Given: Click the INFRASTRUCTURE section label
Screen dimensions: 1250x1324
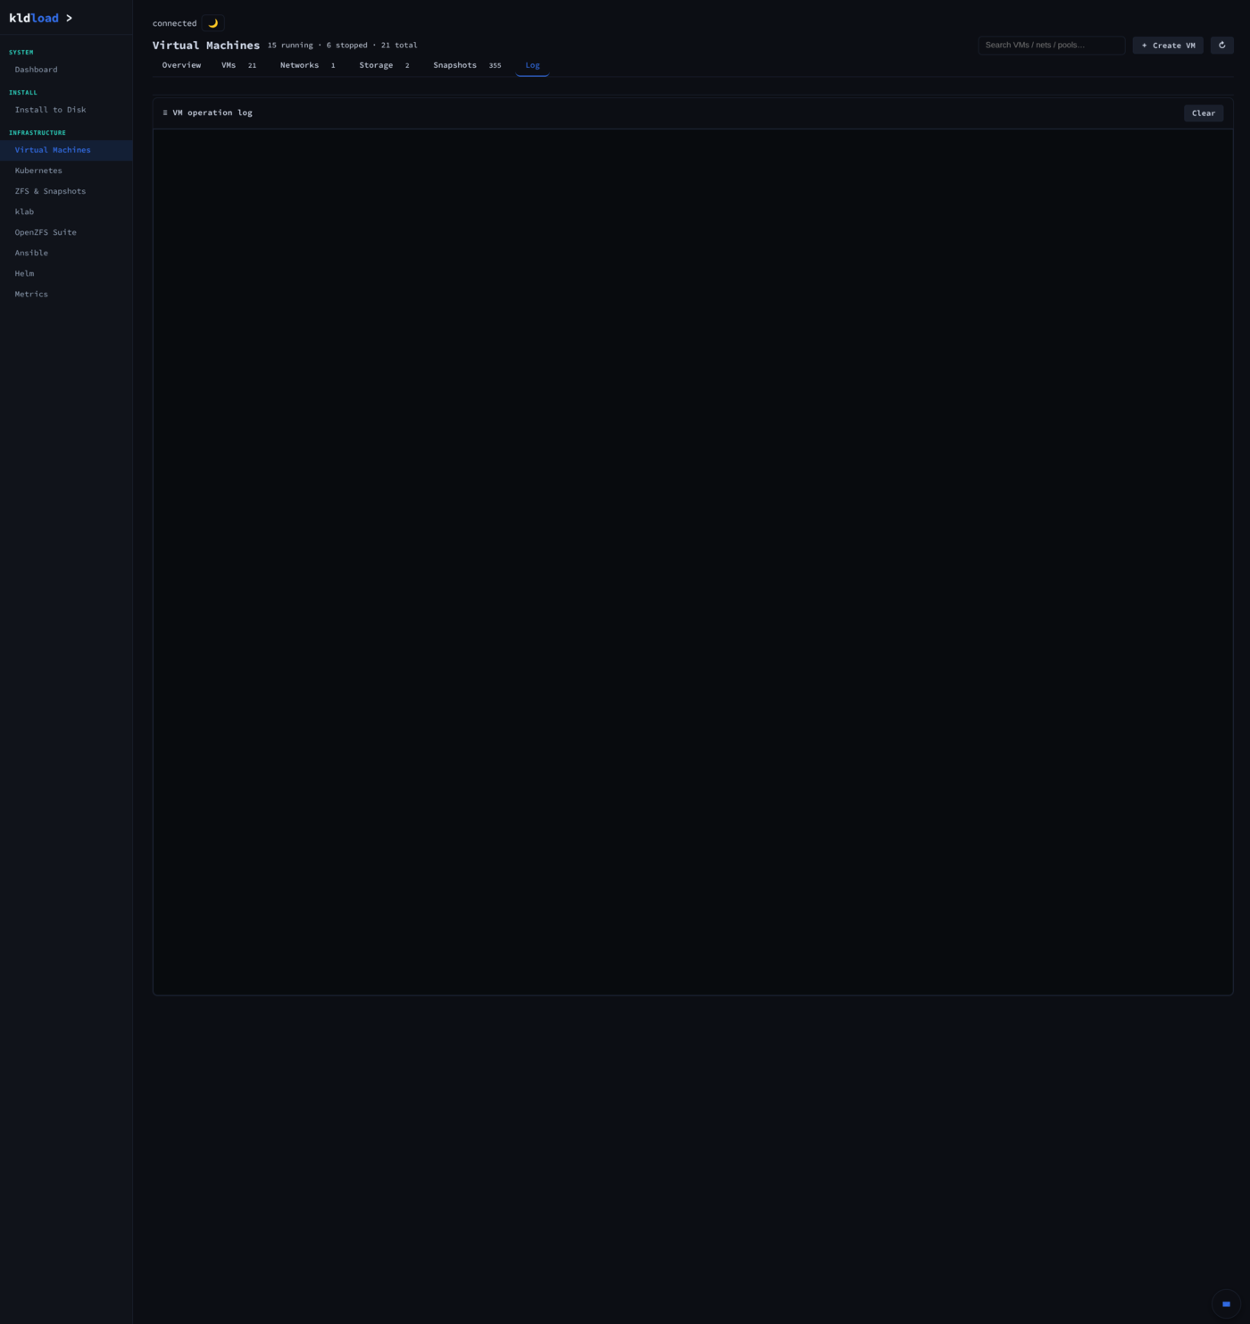Looking at the screenshot, I should (x=37, y=133).
